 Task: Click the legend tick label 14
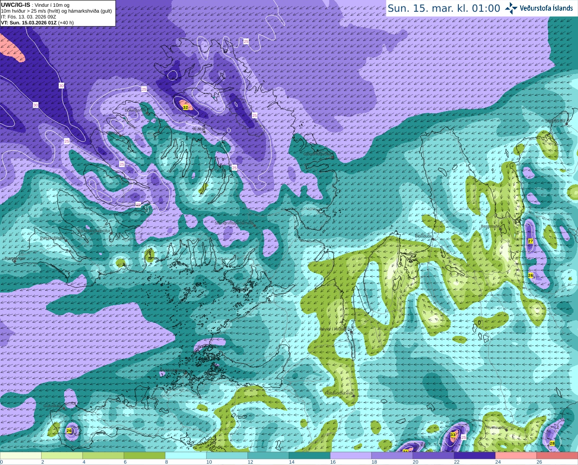tap(292, 462)
